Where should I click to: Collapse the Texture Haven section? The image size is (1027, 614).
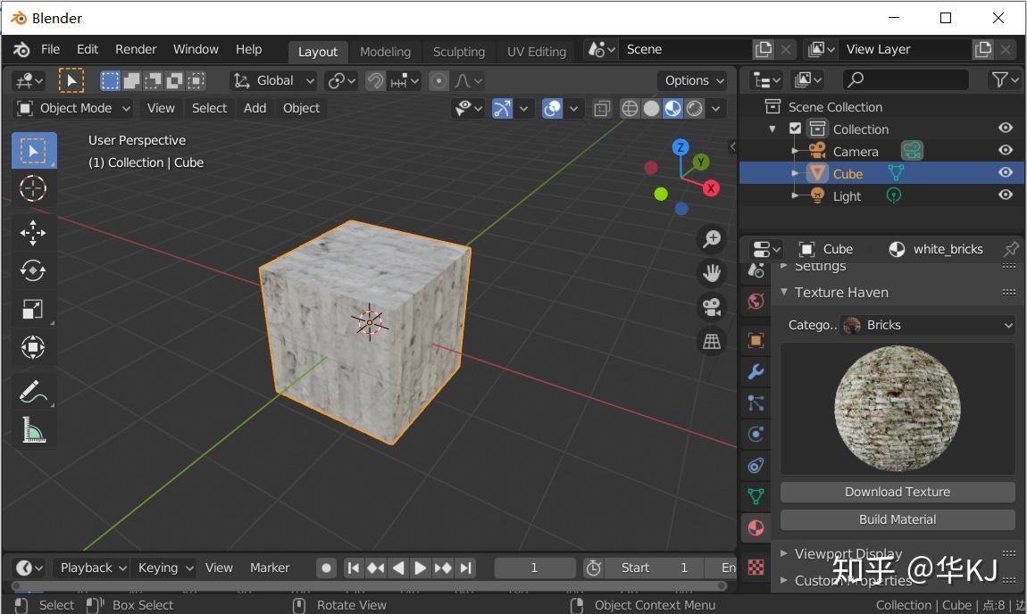[x=783, y=292]
